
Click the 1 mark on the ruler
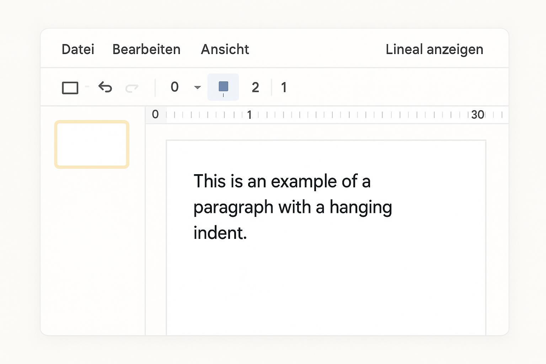click(250, 115)
